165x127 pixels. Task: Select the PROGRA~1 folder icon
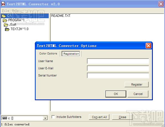pos(5,20)
